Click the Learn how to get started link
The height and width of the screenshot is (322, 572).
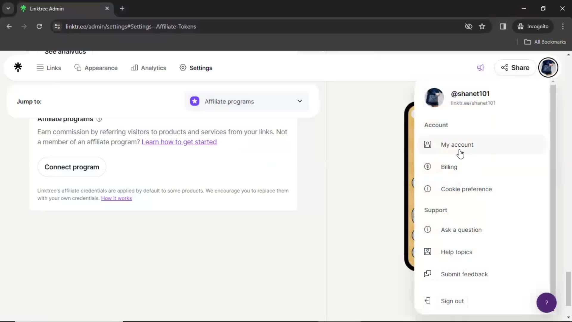click(x=179, y=142)
